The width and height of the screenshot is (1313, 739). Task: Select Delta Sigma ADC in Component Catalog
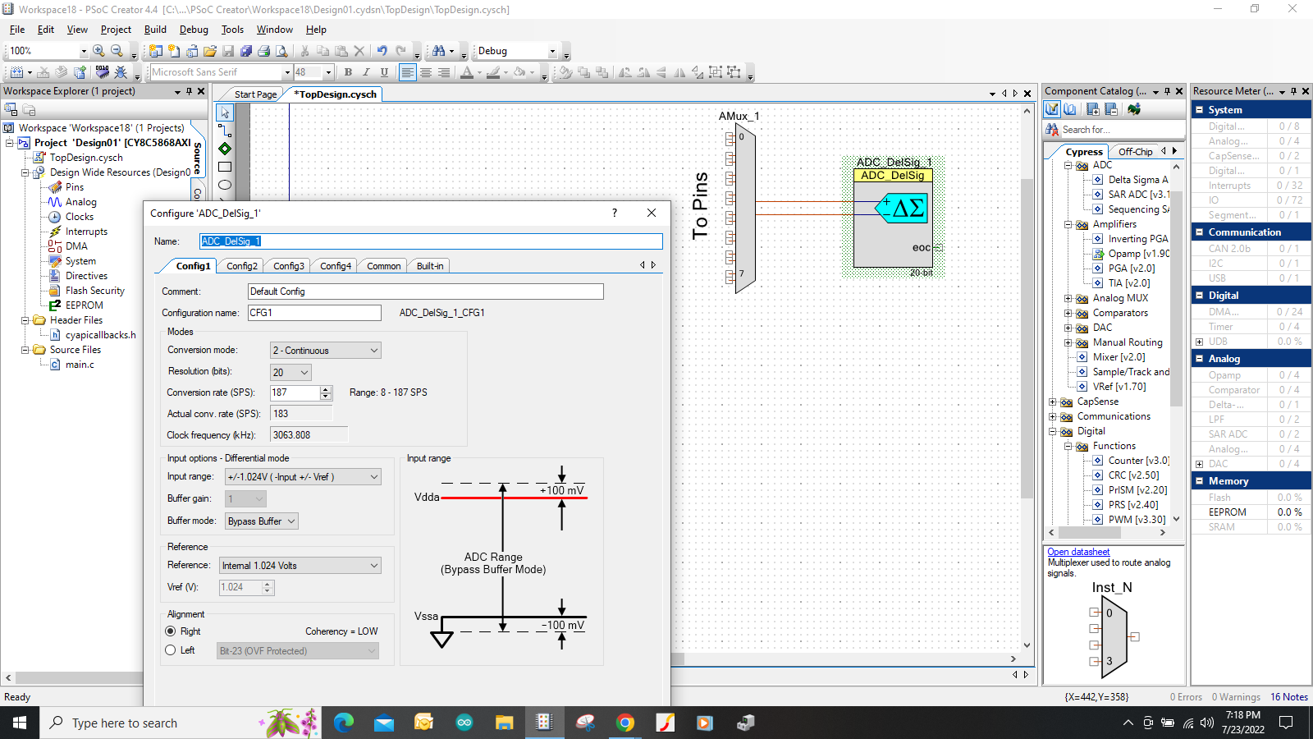pos(1137,180)
